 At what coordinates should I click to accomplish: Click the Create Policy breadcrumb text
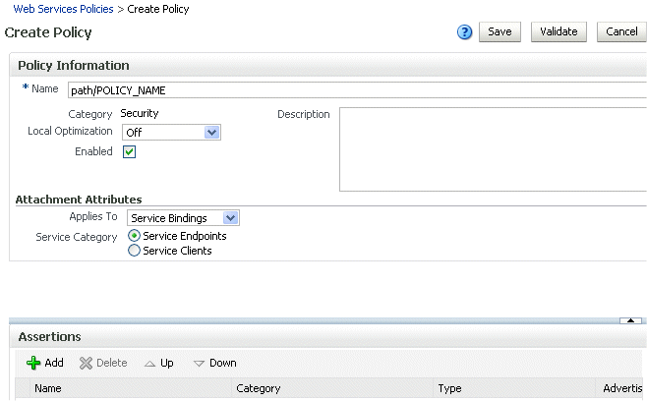[158, 9]
